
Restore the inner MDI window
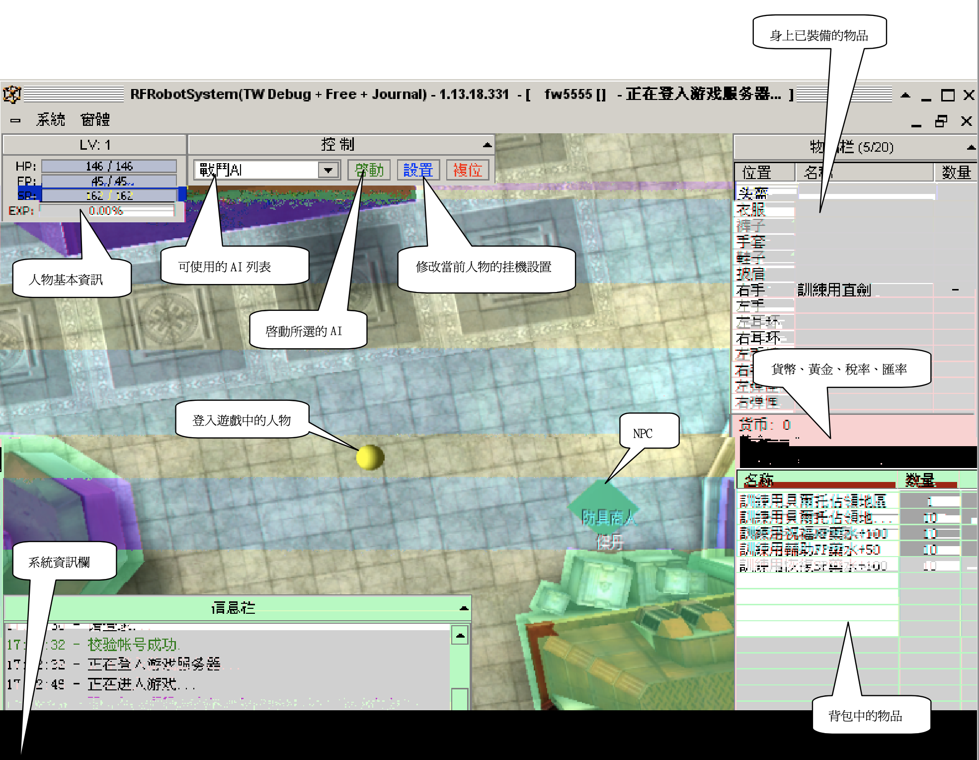click(941, 121)
